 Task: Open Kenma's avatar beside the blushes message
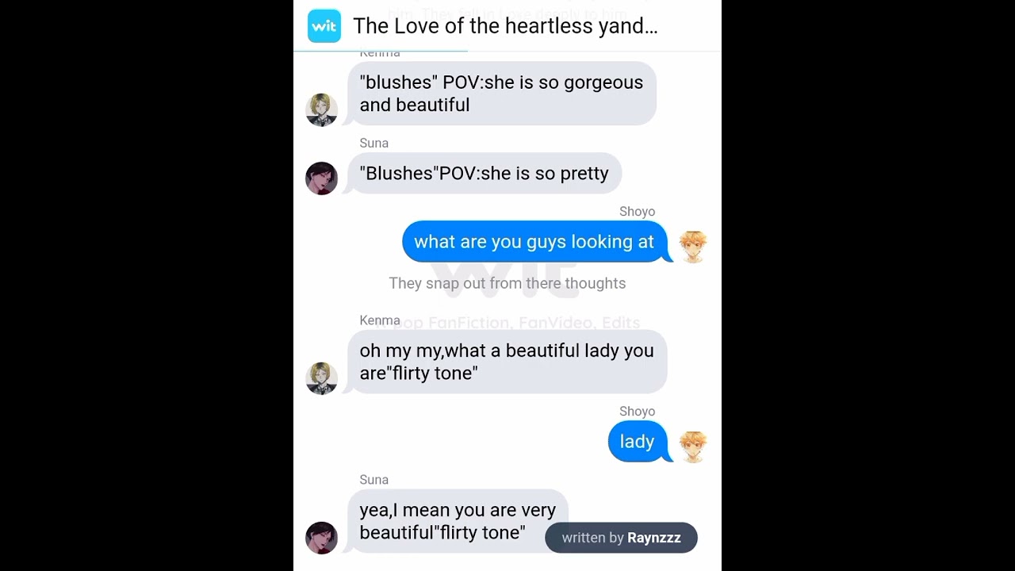321,110
